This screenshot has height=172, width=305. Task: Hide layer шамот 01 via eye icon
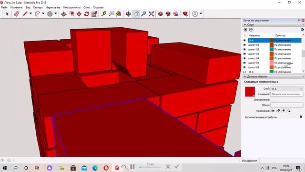[x=244, y=45]
